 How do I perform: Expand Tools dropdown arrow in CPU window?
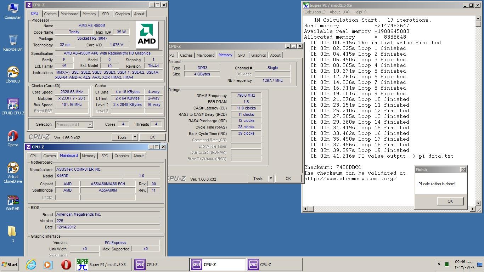click(x=135, y=137)
